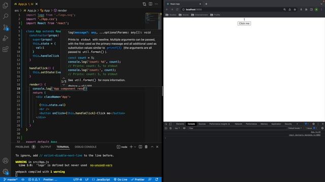Screen dimensions: 325x182
Task: Toggle the device toolbar in DevTools
Action: [171, 124]
